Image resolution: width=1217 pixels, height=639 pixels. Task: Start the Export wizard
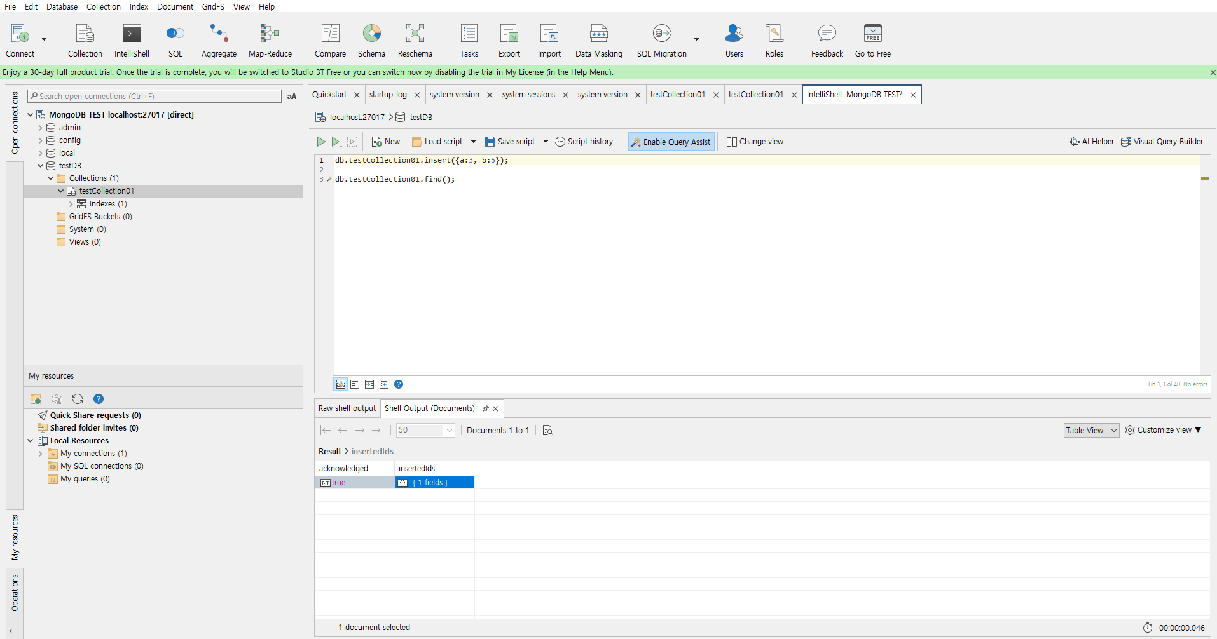point(509,40)
